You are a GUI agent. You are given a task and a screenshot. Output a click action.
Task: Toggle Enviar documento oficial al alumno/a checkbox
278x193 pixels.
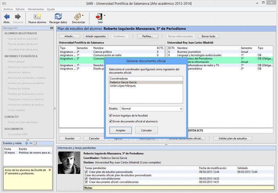[111, 121]
